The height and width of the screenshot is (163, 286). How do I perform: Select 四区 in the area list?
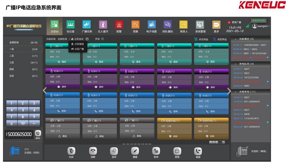coord(23,69)
